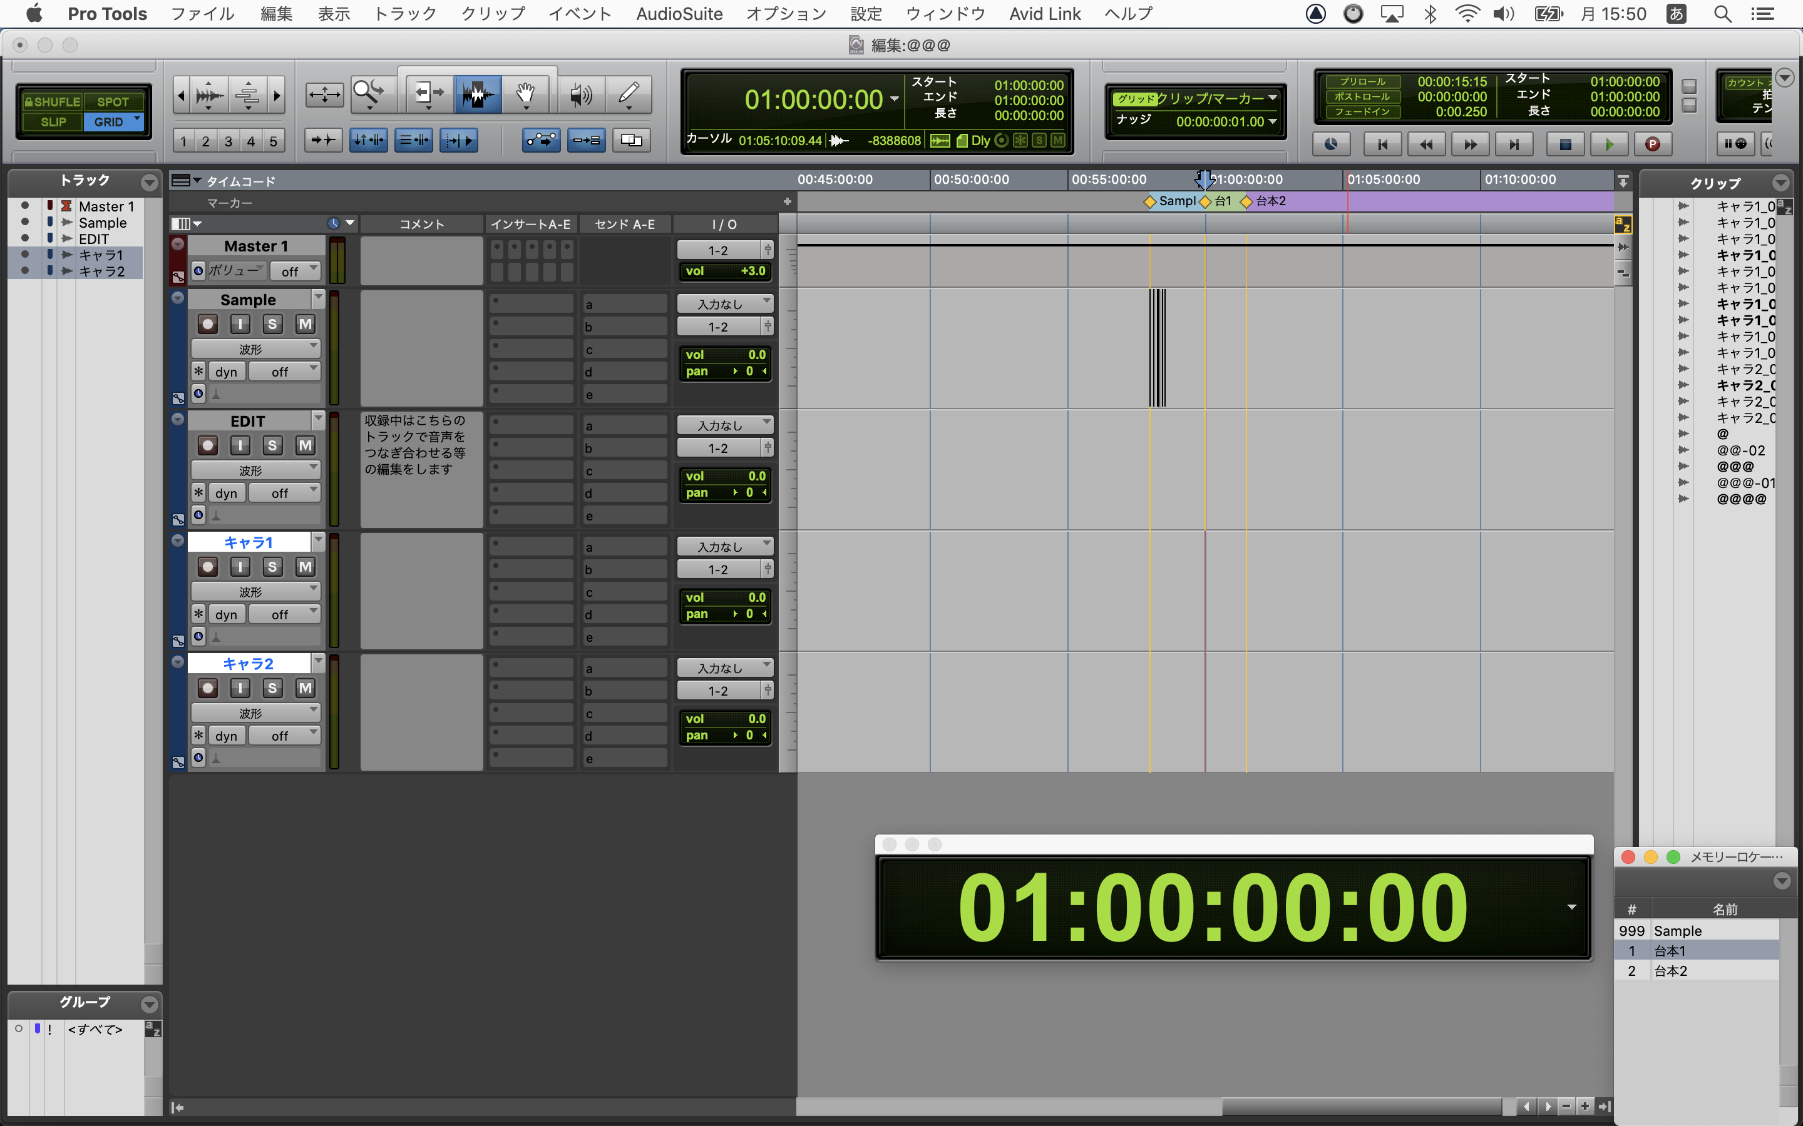The image size is (1803, 1126).
Task: Select 台本2 in memory locations list
Action: [1670, 971]
